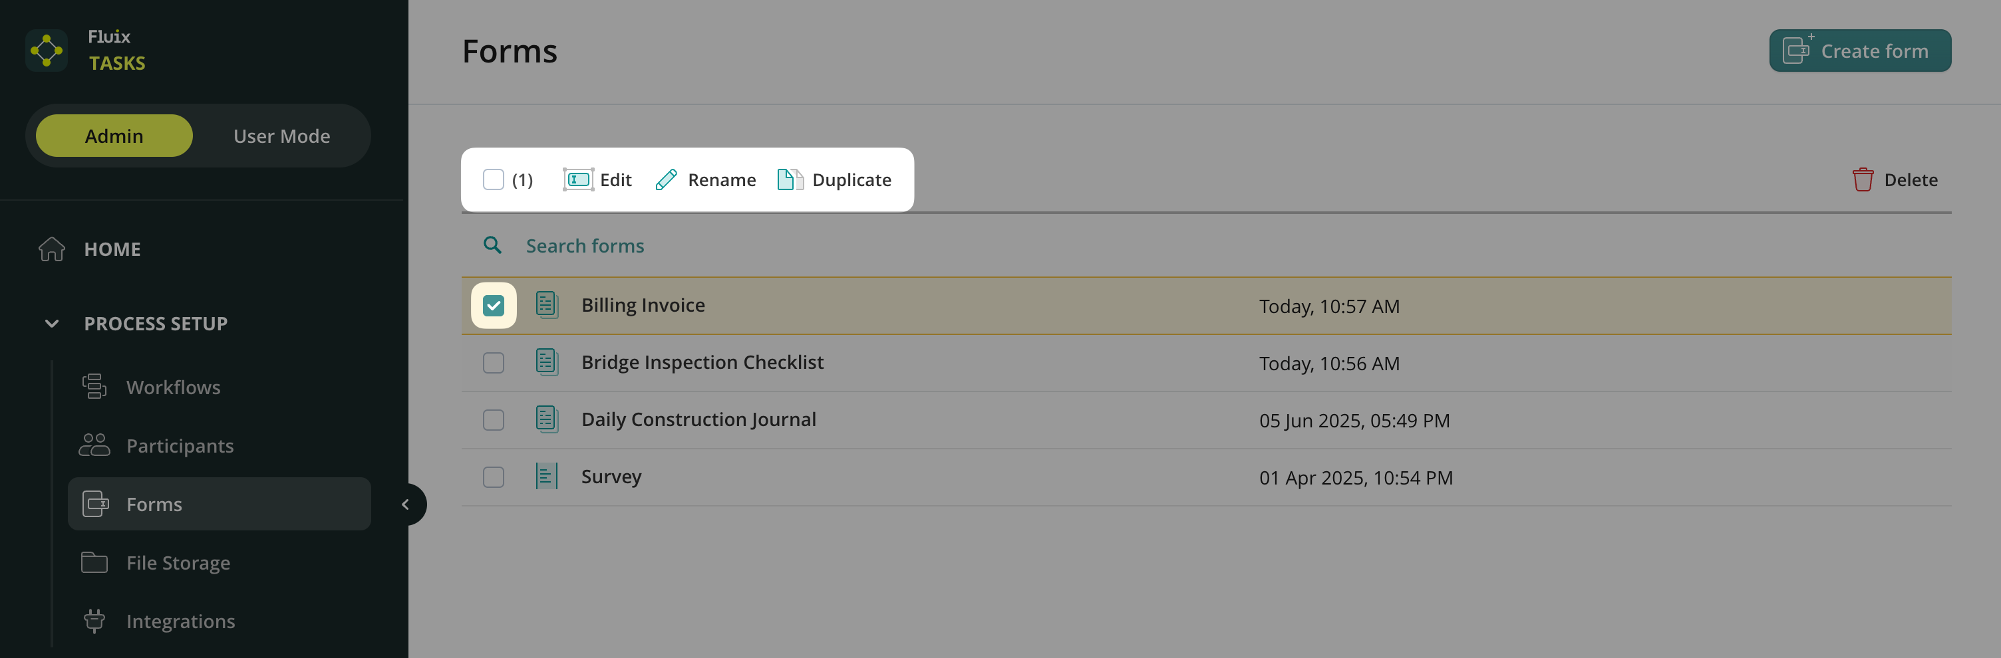This screenshot has width=2001, height=658.
Task: Open the Integrations plug icon
Action: point(94,621)
